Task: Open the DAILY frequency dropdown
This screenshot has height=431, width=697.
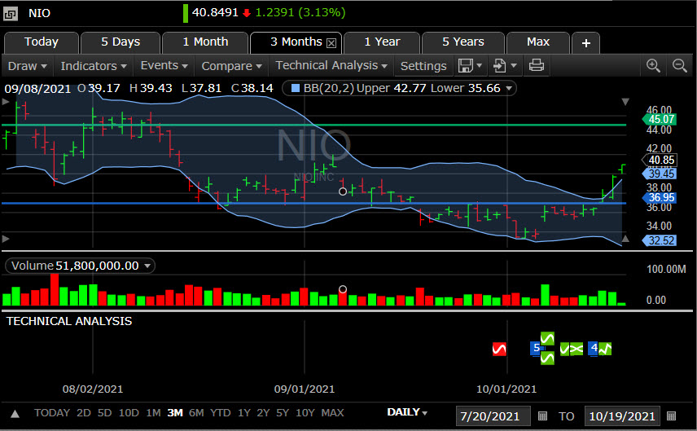Action: pos(407,412)
